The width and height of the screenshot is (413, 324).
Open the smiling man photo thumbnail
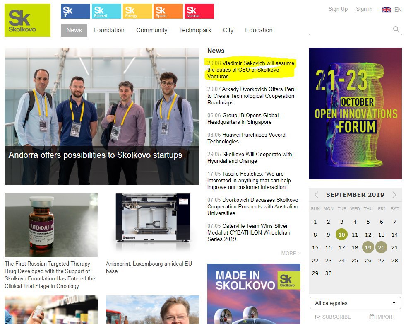click(x=153, y=310)
